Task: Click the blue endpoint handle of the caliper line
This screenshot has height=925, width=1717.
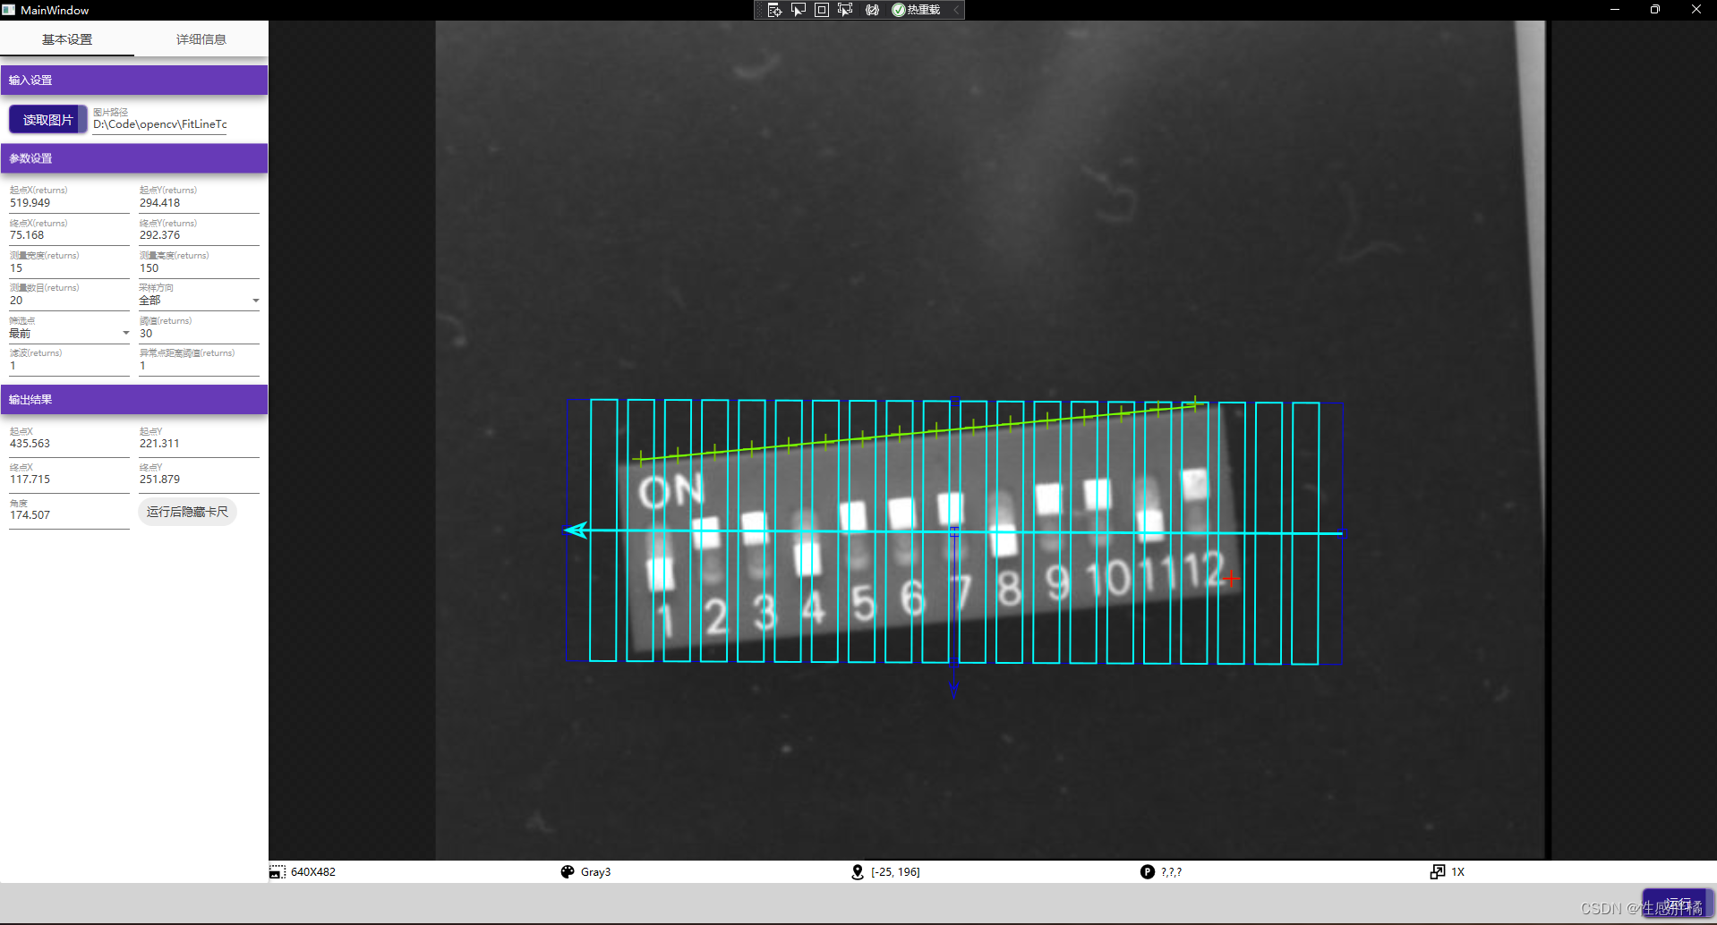Action: pyautogui.click(x=1342, y=533)
